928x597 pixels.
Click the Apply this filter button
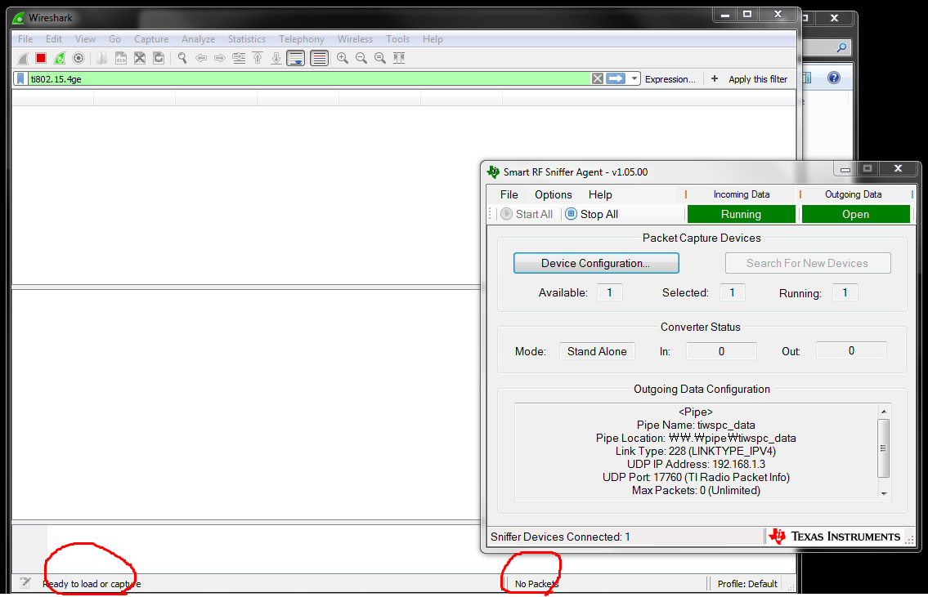tap(758, 79)
